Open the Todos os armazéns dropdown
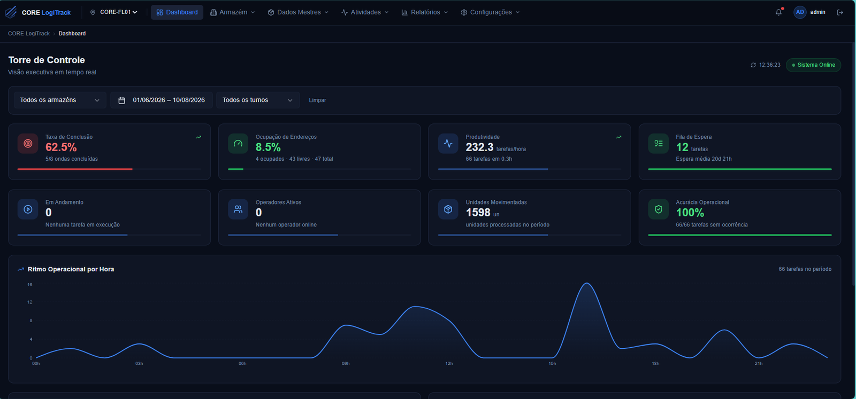The height and width of the screenshot is (399, 856). pyautogui.click(x=60, y=100)
